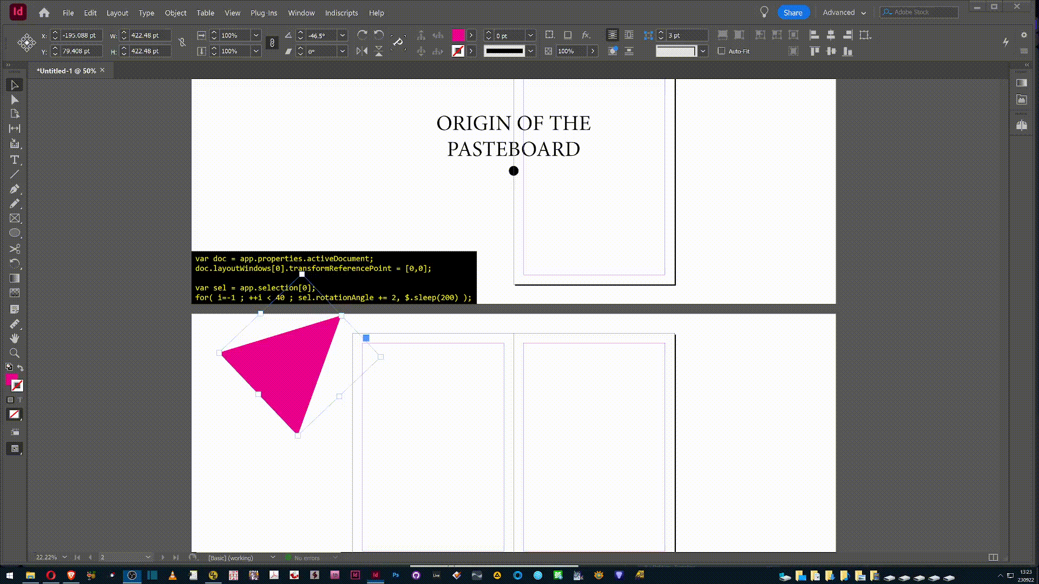The width and height of the screenshot is (1039, 584).
Task: Select the Hand tool
Action: pyautogui.click(x=15, y=338)
